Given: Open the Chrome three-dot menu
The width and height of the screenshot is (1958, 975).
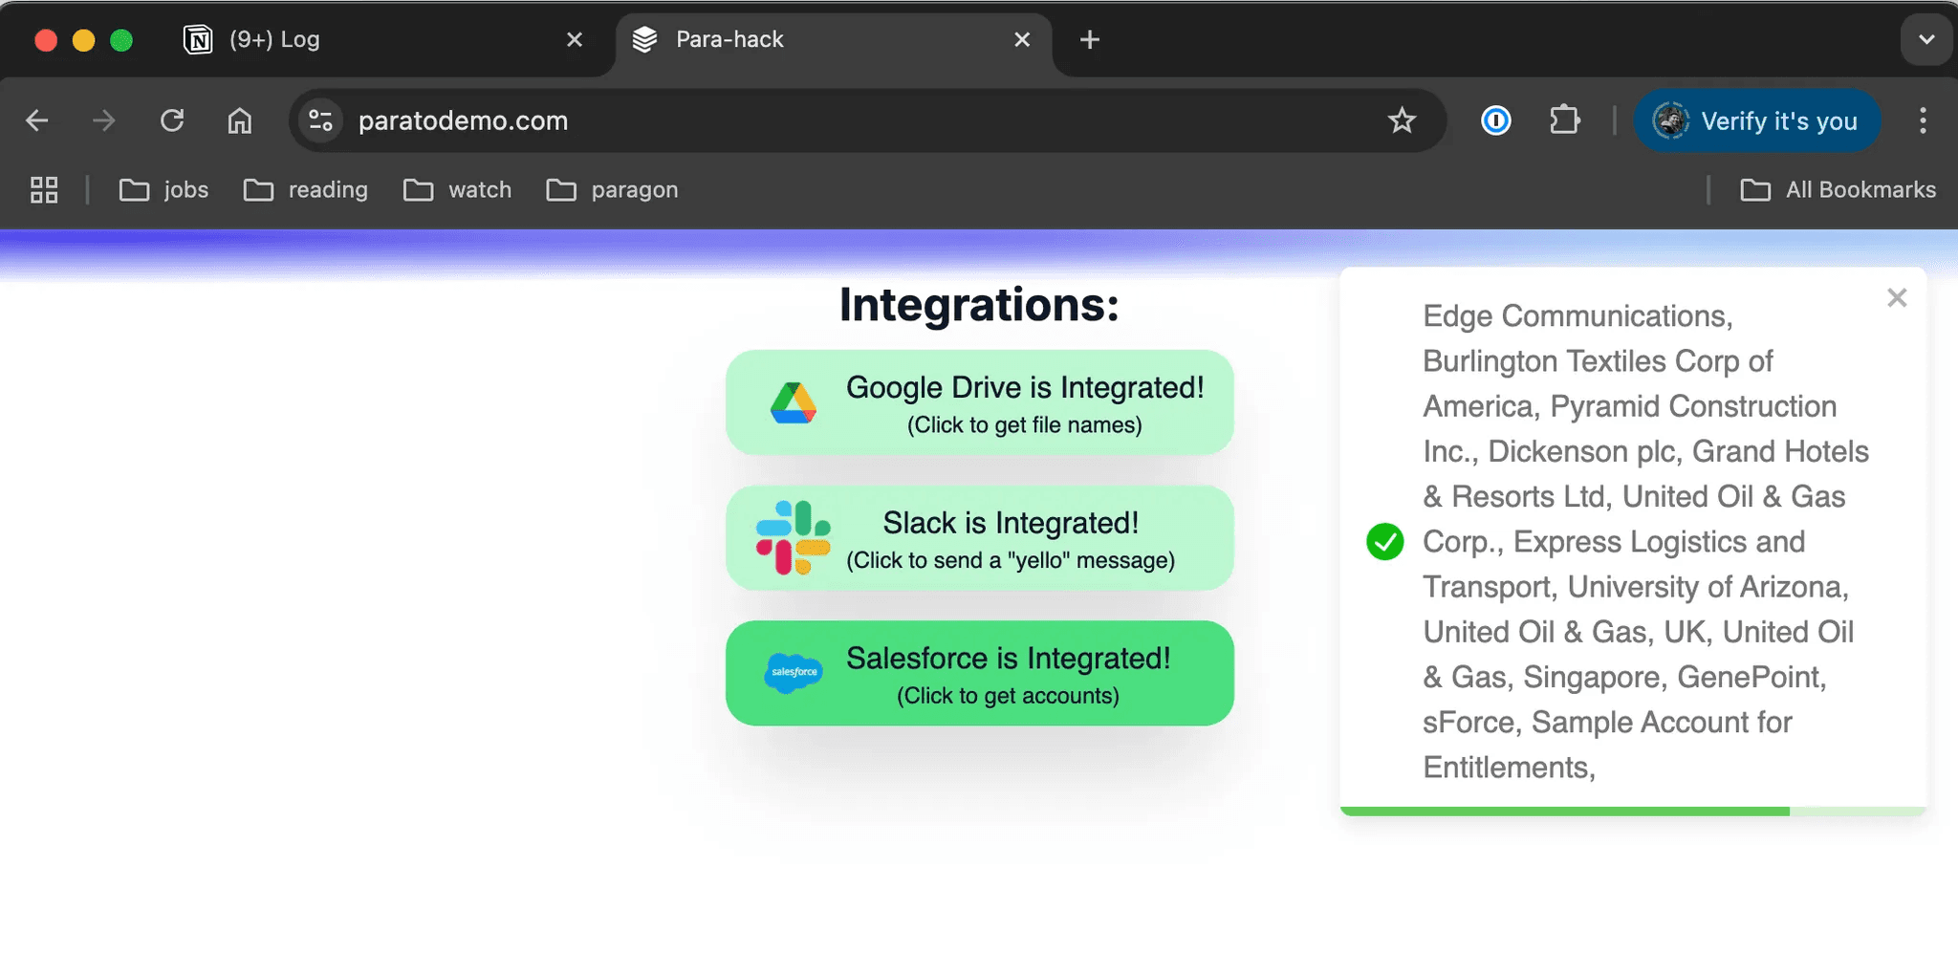Looking at the screenshot, I should (x=1923, y=120).
